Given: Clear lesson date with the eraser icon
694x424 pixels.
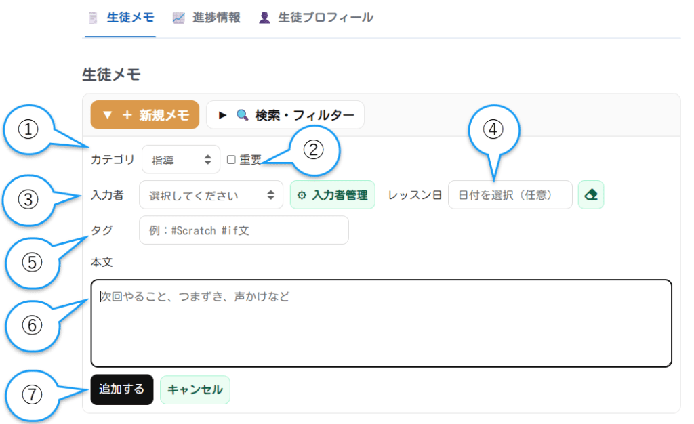Looking at the screenshot, I should click(x=590, y=195).
